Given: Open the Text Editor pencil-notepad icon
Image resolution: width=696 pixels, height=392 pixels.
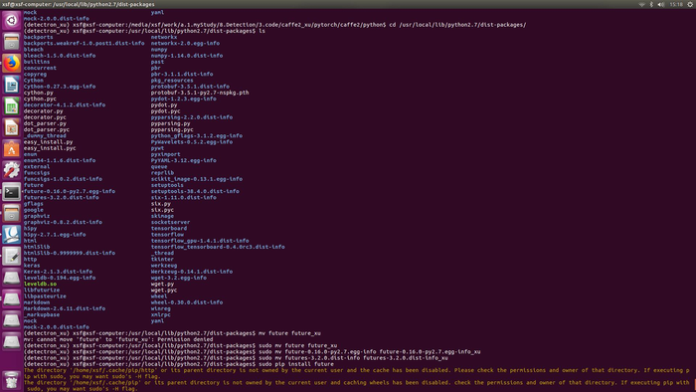Looking at the screenshot, I should tap(11, 256).
